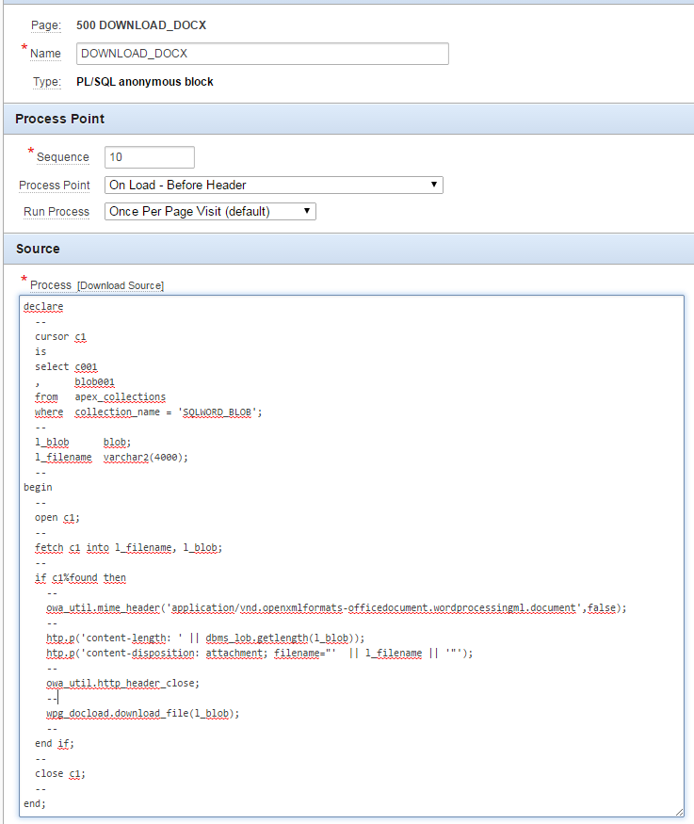Click the Process Point label help link
Viewport: 694px width, 824px height.
54,186
